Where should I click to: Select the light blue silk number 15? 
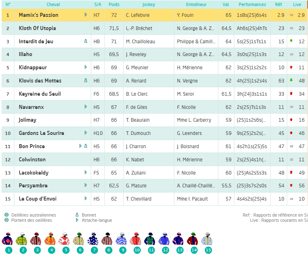[x=208, y=239]
